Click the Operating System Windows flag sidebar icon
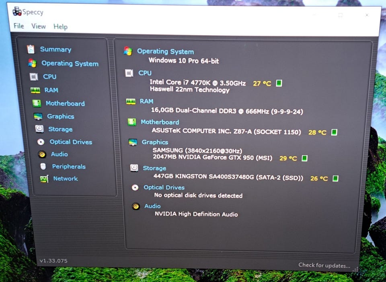Viewport: 386px width, 282px height. [x=32, y=63]
